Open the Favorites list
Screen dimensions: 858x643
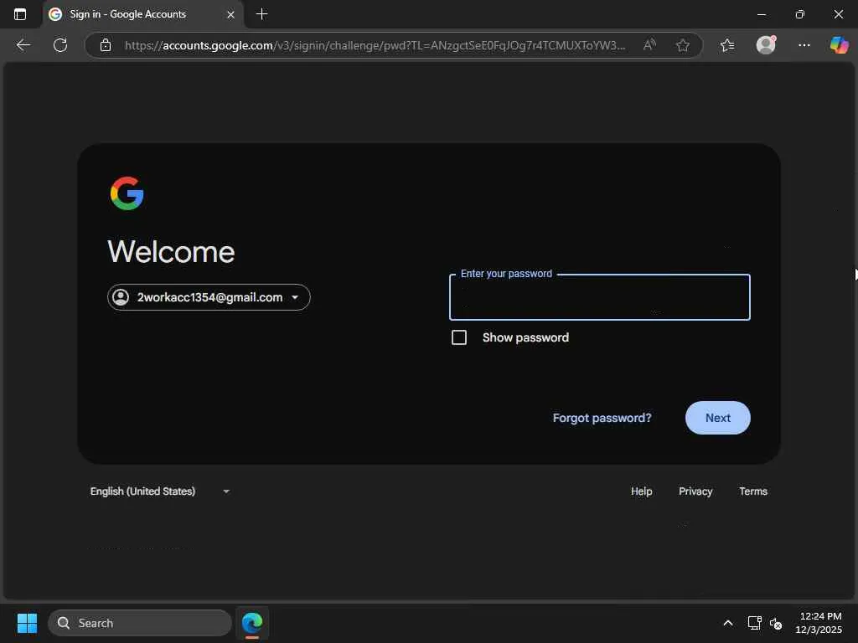tap(727, 45)
